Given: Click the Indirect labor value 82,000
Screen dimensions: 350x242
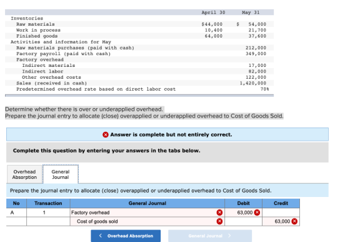Looking at the screenshot, I should click(257, 71).
